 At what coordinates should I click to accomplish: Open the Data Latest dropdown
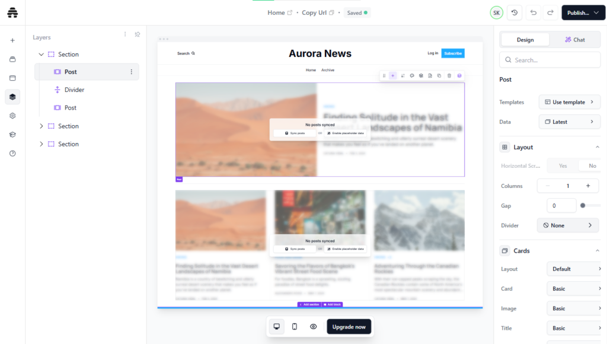pos(570,122)
